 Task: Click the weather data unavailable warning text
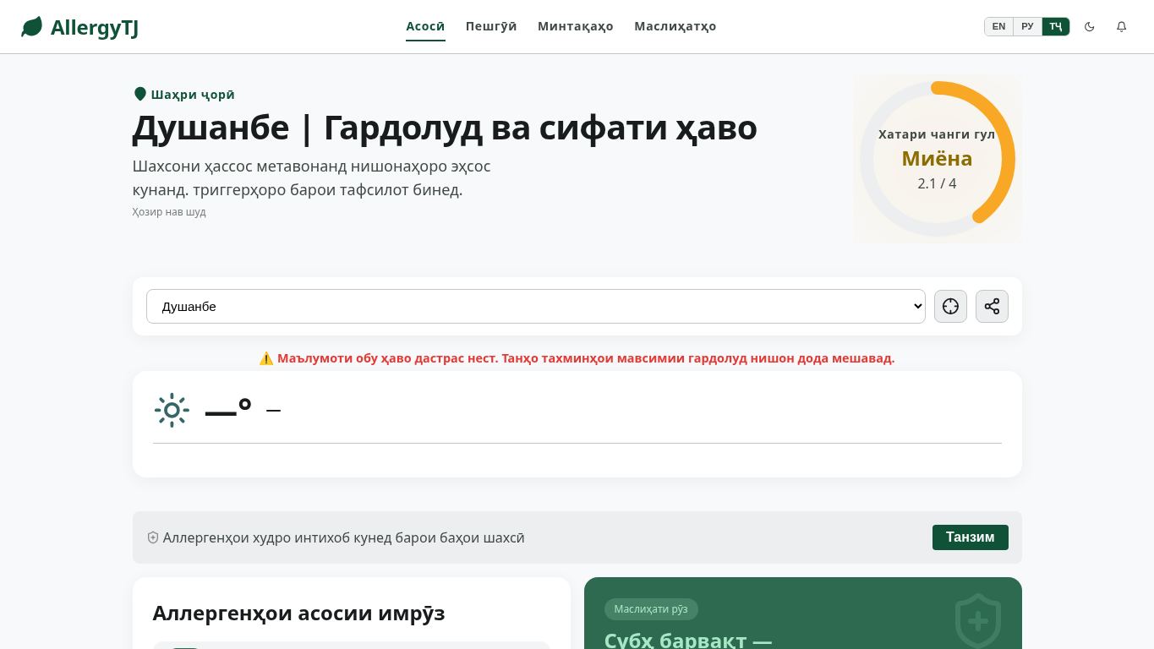tap(577, 357)
